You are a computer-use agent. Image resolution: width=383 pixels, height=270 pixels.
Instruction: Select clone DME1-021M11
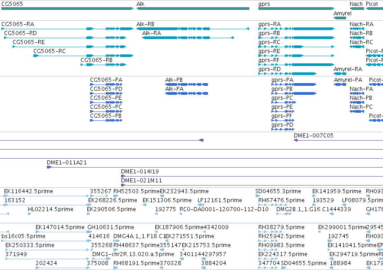[x=252, y=185]
